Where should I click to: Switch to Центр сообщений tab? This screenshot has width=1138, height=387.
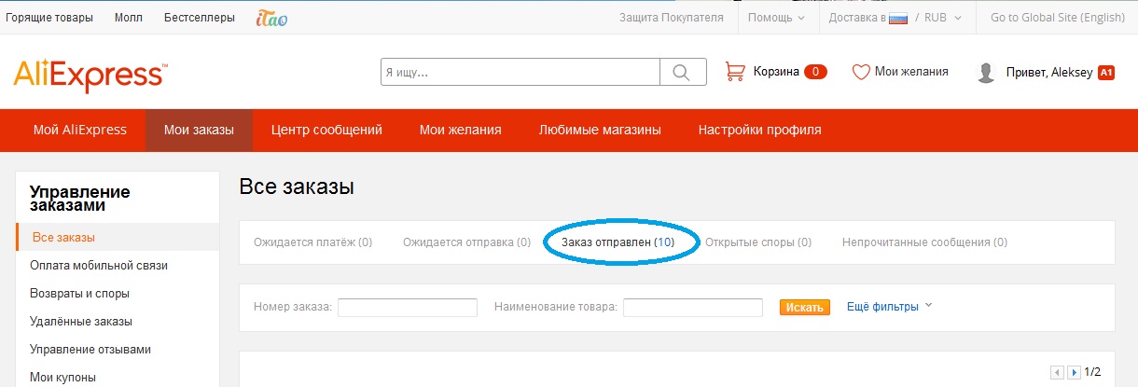[326, 130]
